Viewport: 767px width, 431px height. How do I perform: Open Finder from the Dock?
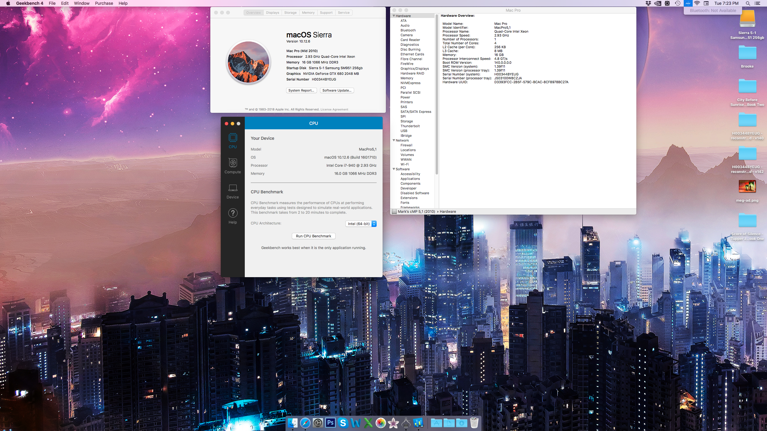(x=292, y=423)
